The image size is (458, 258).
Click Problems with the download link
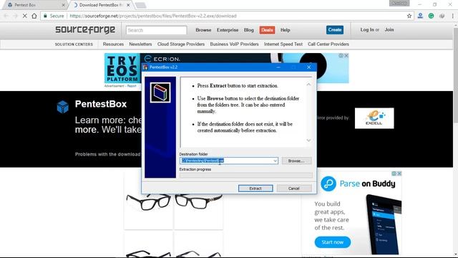(x=107, y=154)
